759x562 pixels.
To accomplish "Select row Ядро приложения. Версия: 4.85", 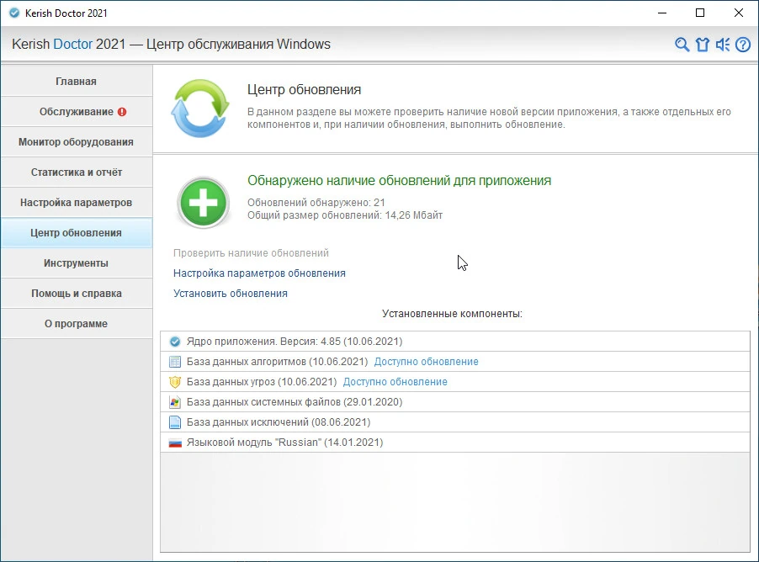I will pos(455,342).
